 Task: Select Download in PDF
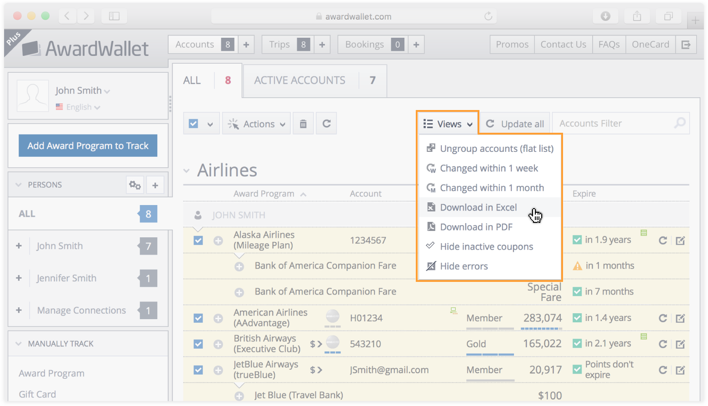click(489, 227)
